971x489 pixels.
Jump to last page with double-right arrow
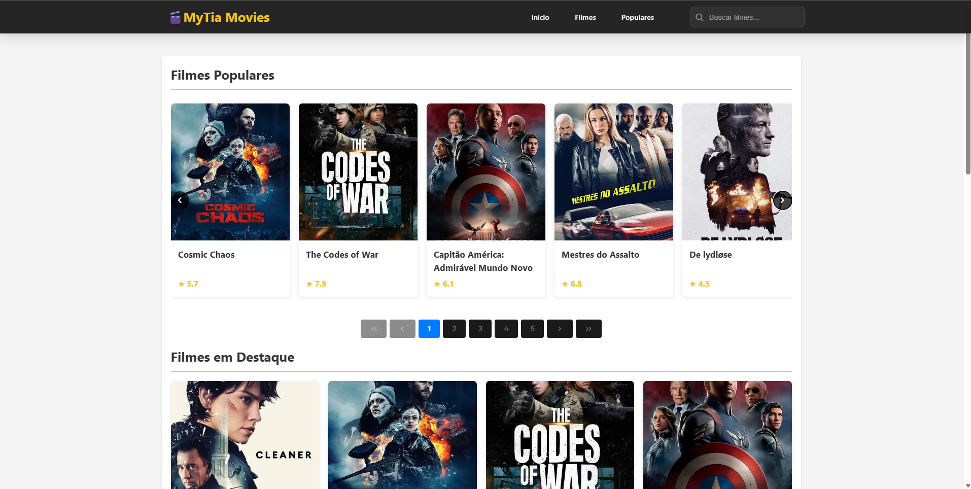tap(588, 329)
